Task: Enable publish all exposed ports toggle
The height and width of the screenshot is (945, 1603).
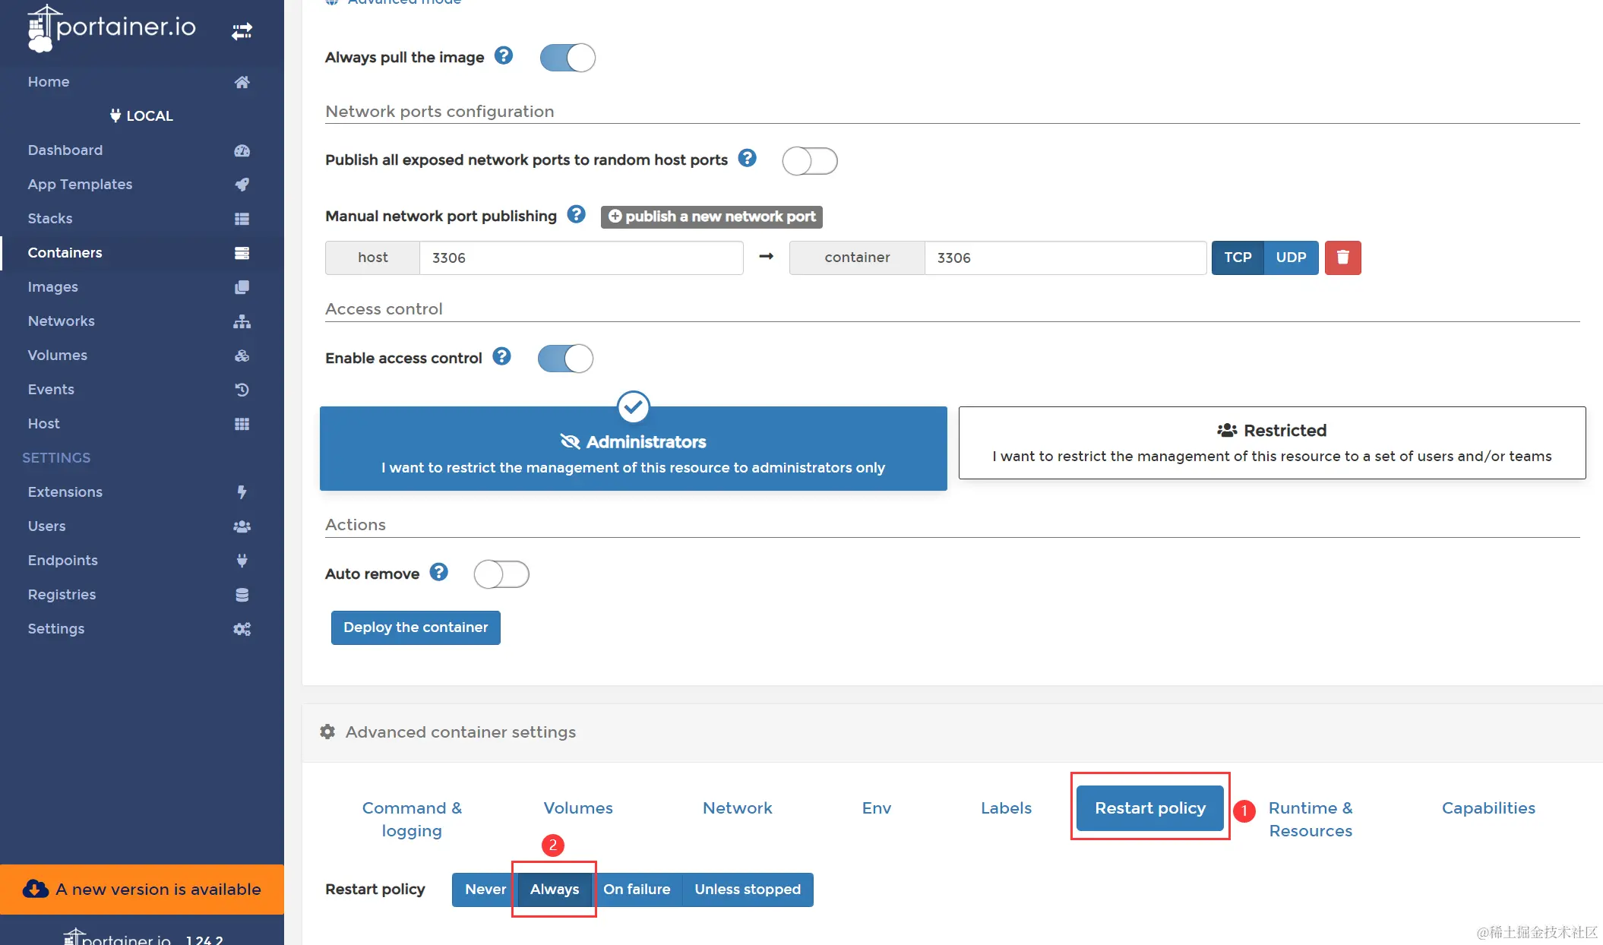Action: (x=809, y=161)
